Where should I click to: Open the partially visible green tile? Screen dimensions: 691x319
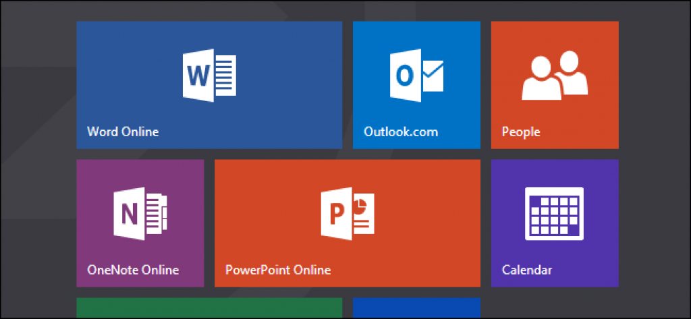209,308
